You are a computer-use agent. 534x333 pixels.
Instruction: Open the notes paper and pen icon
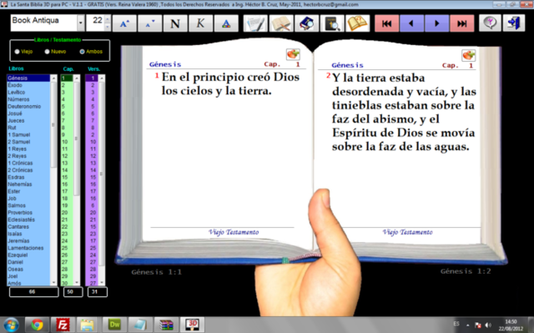tap(255, 23)
